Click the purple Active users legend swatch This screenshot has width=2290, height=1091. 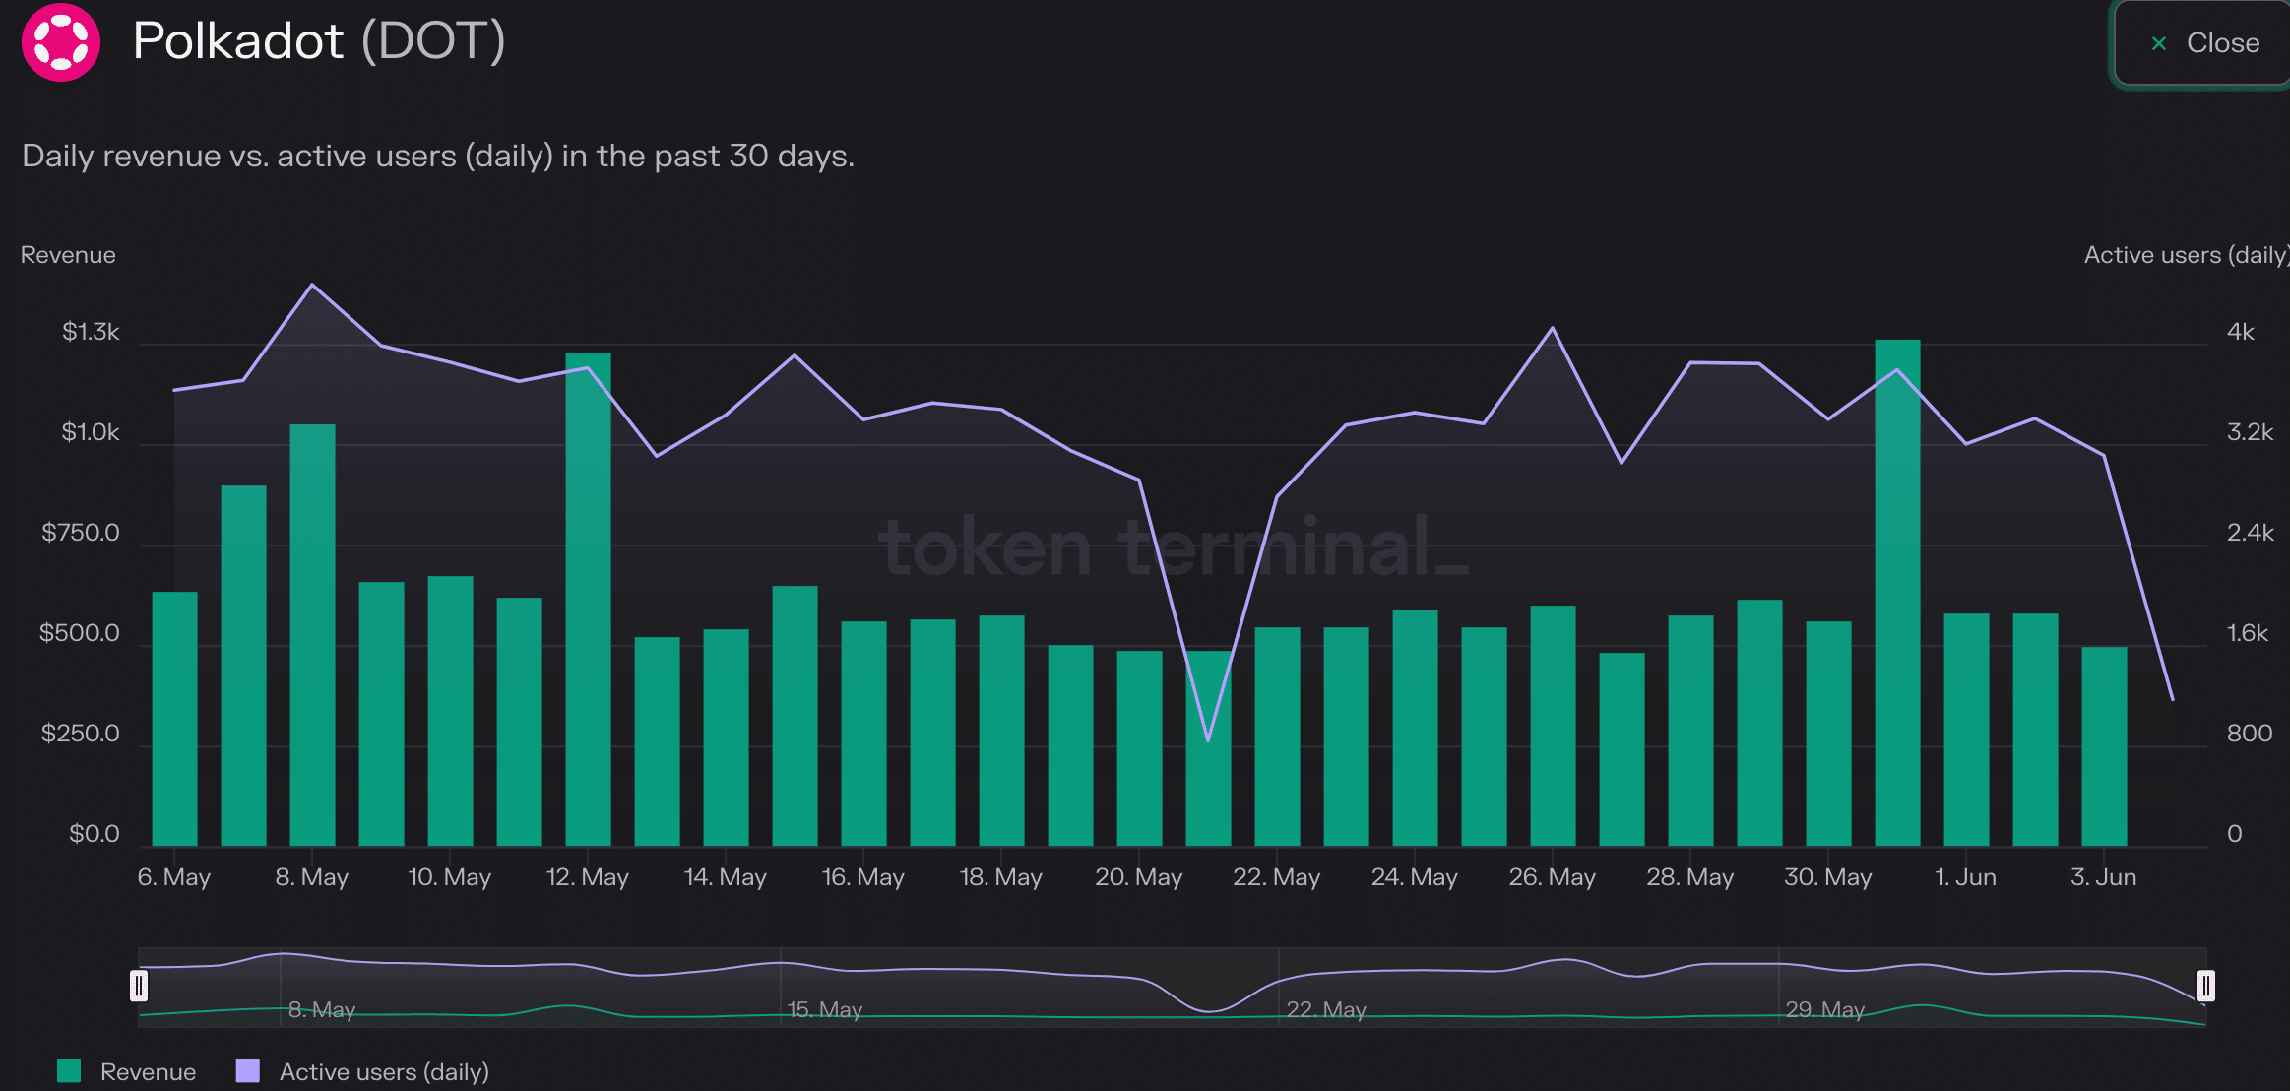tap(248, 1071)
